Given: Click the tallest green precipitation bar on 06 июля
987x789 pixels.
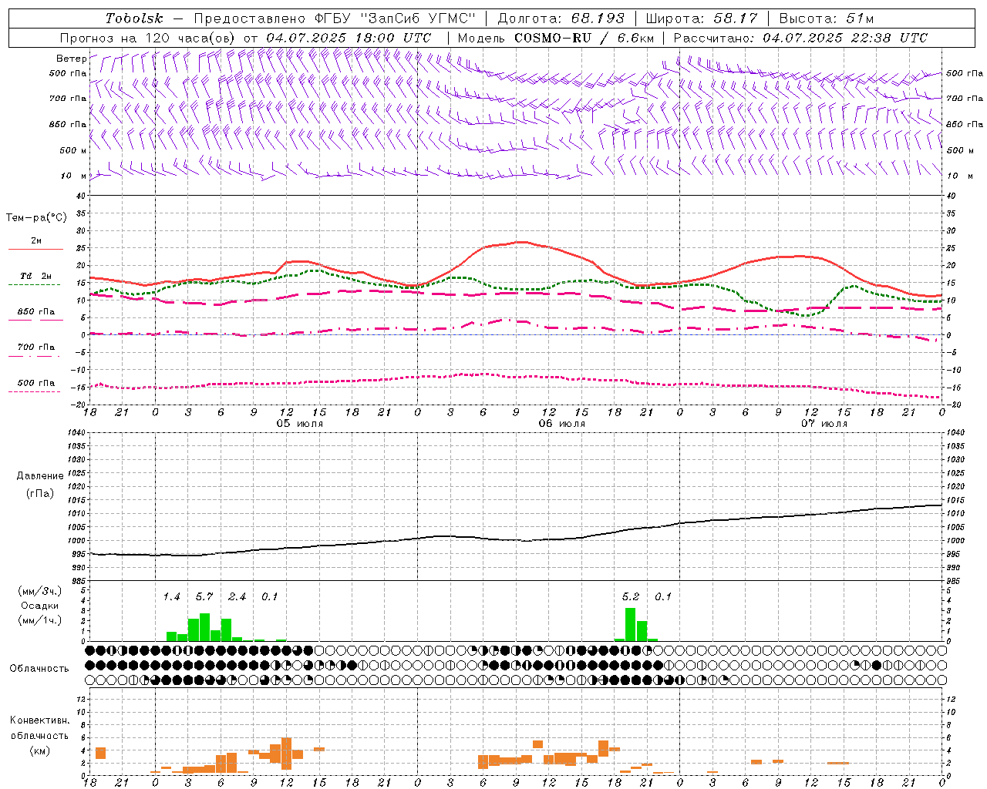Looking at the screenshot, I should pyautogui.click(x=630, y=625).
